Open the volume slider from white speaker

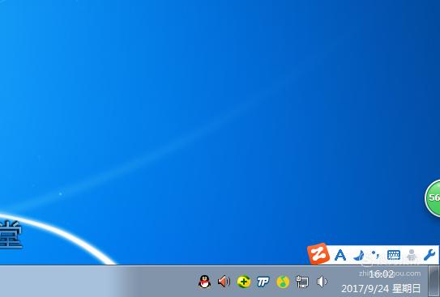(322, 282)
